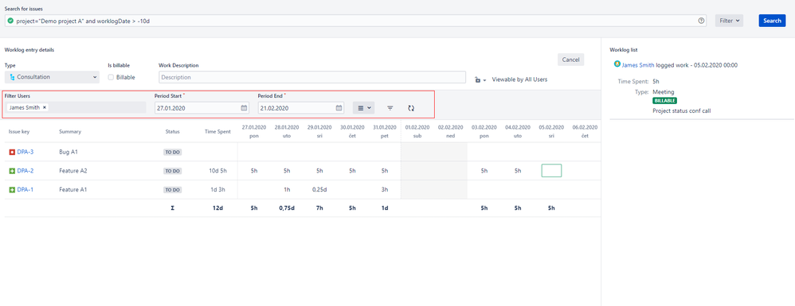Click the 3h cell on 31.01.2020
The image size is (795, 306).
tap(385, 190)
